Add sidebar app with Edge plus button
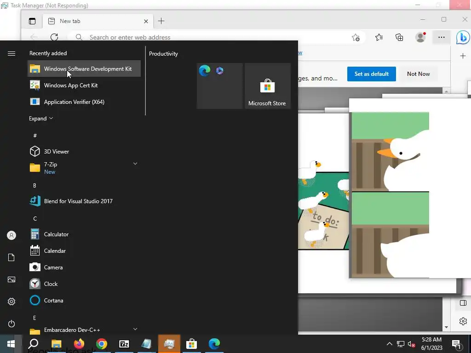Screen dimensions: 471x353 click(463, 56)
